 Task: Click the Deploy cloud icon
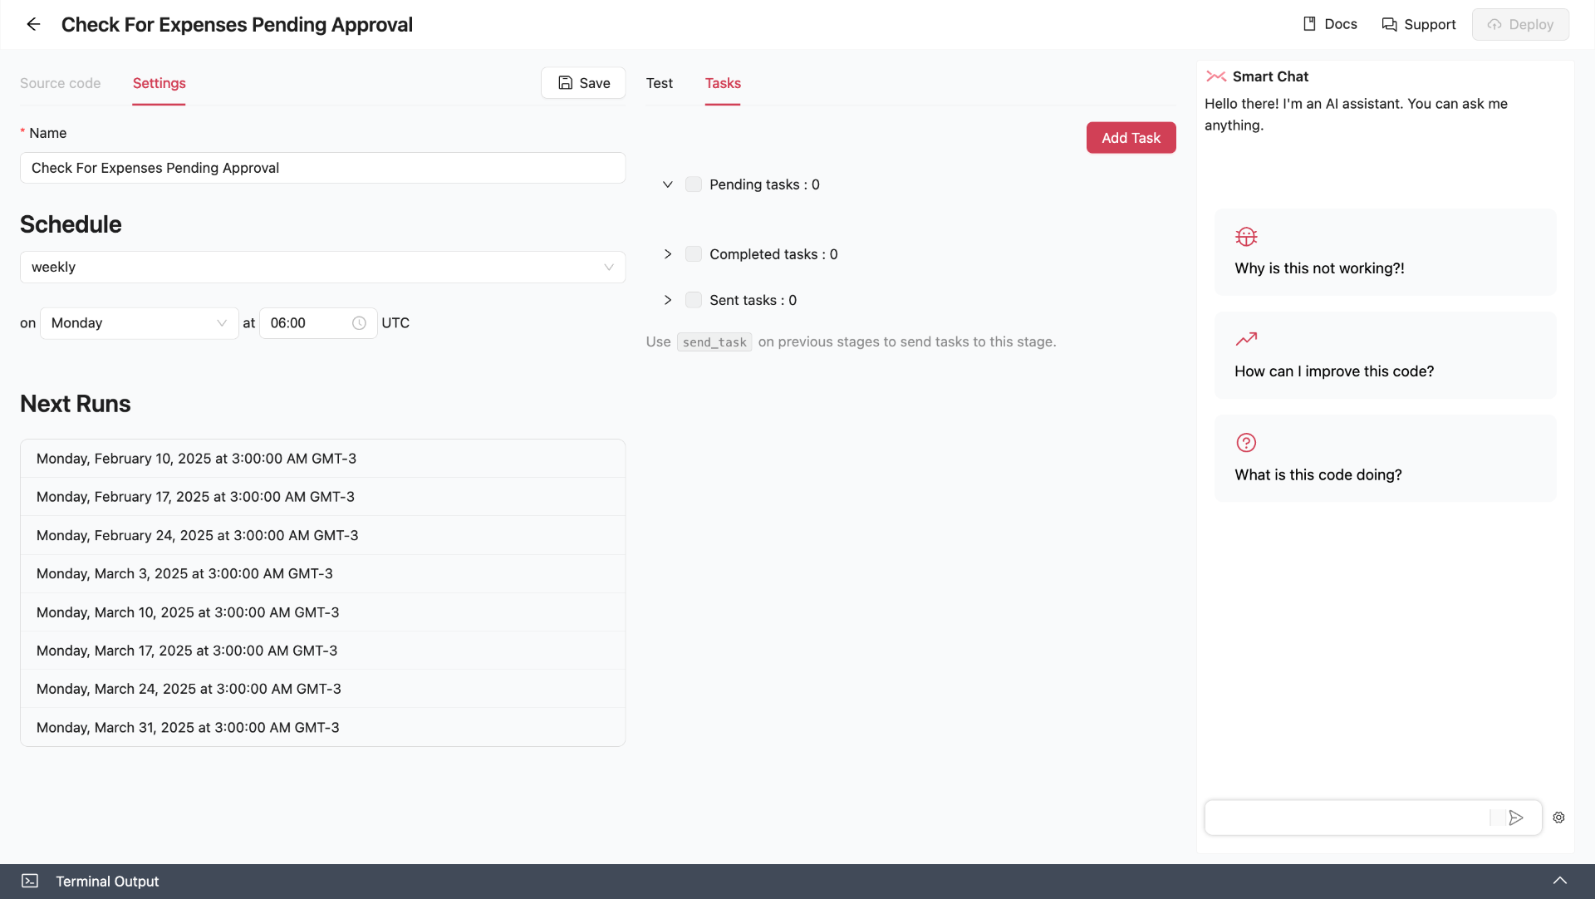[x=1494, y=24]
